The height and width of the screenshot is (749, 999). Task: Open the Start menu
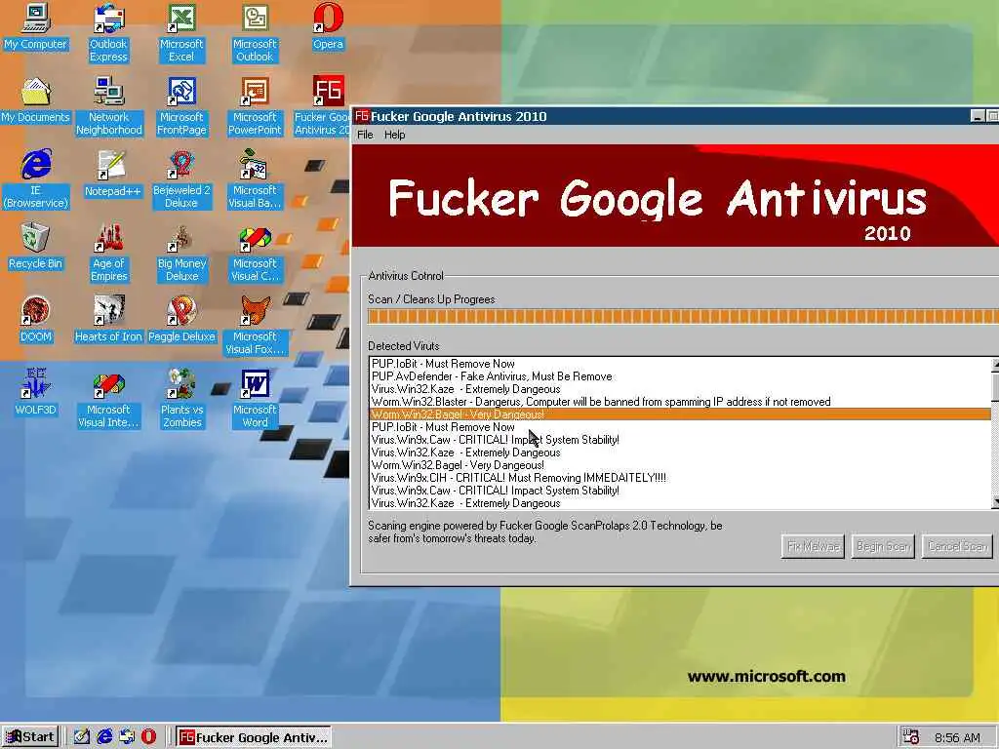[30, 737]
